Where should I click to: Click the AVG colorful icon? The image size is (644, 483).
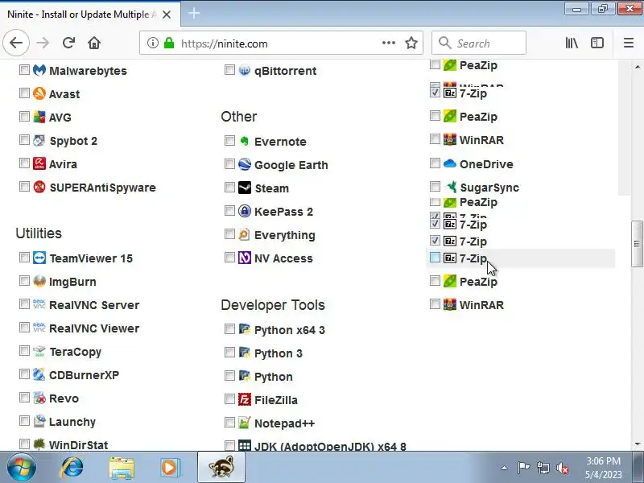pyautogui.click(x=39, y=117)
